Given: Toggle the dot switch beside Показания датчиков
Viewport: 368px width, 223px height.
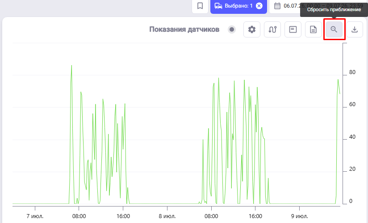Looking at the screenshot, I should pyautogui.click(x=232, y=29).
